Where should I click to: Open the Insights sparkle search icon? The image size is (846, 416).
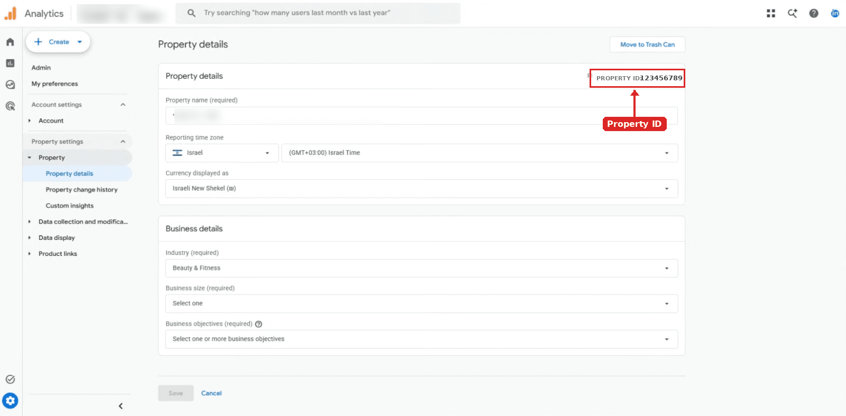click(792, 13)
